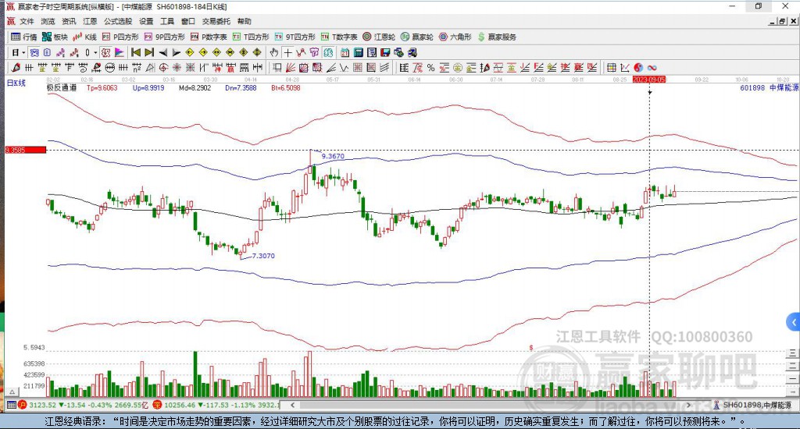The image size is (800, 429).
Task: Select the red pencil drawing tool
Action: [16, 67]
